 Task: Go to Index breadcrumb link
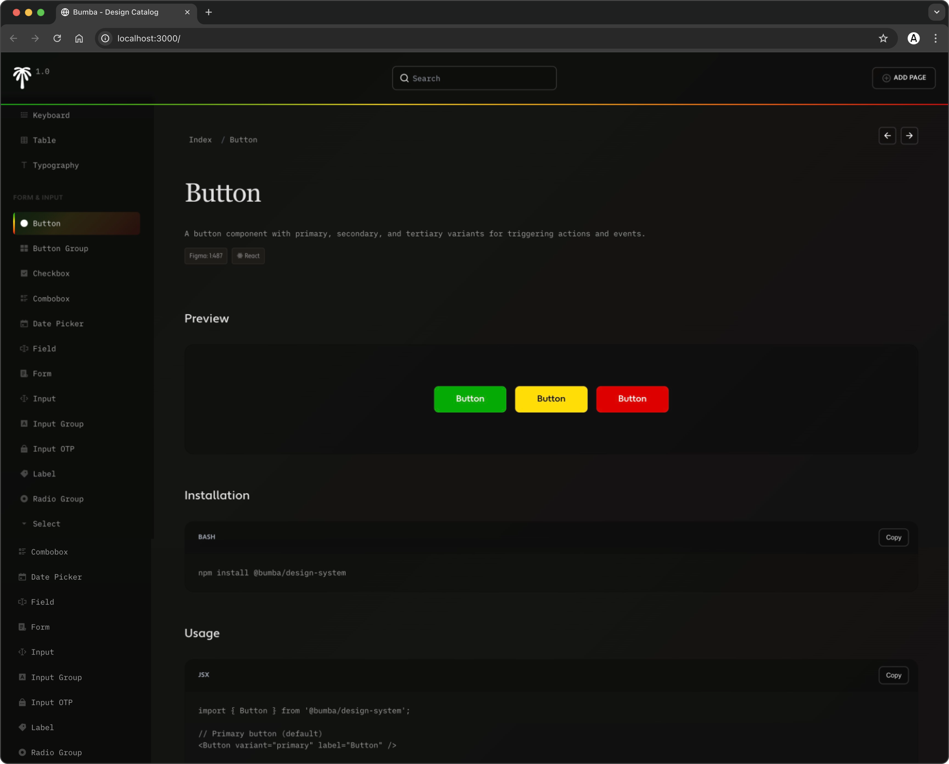click(200, 140)
